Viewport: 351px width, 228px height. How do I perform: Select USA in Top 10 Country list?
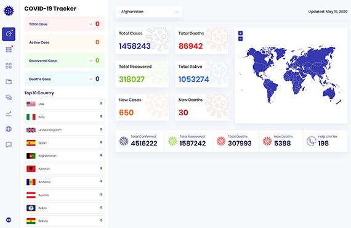(64, 104)
